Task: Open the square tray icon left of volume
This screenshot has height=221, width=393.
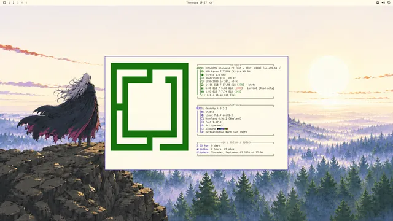Action: (x=378, y=2)
